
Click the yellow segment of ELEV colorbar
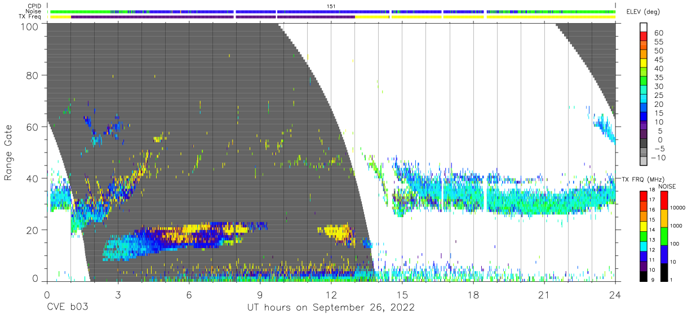(644, 62)
